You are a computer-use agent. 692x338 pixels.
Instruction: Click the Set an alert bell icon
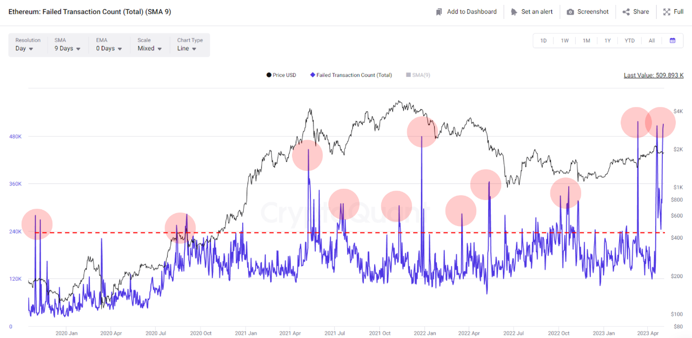click(514, 12)
